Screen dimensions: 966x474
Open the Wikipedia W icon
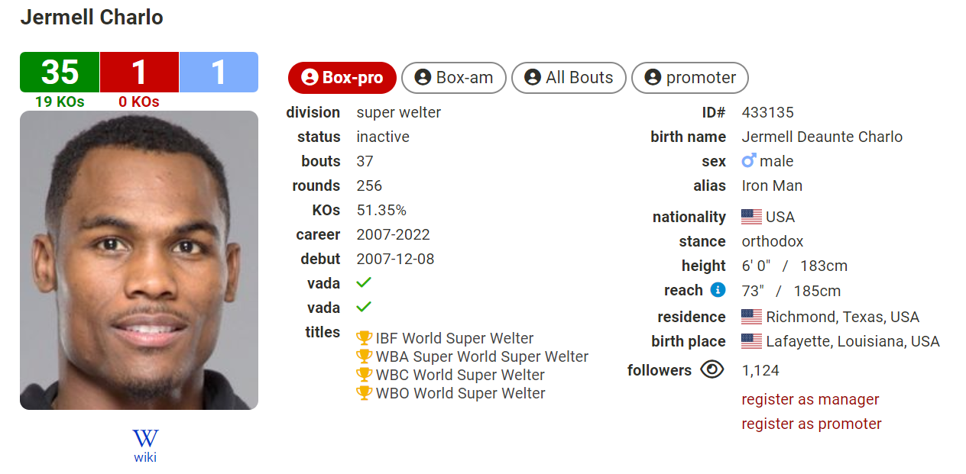[145, 438]
